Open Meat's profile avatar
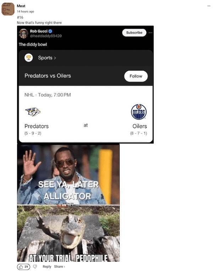Screen dimensions: 213x271 [x=8, y=9]
